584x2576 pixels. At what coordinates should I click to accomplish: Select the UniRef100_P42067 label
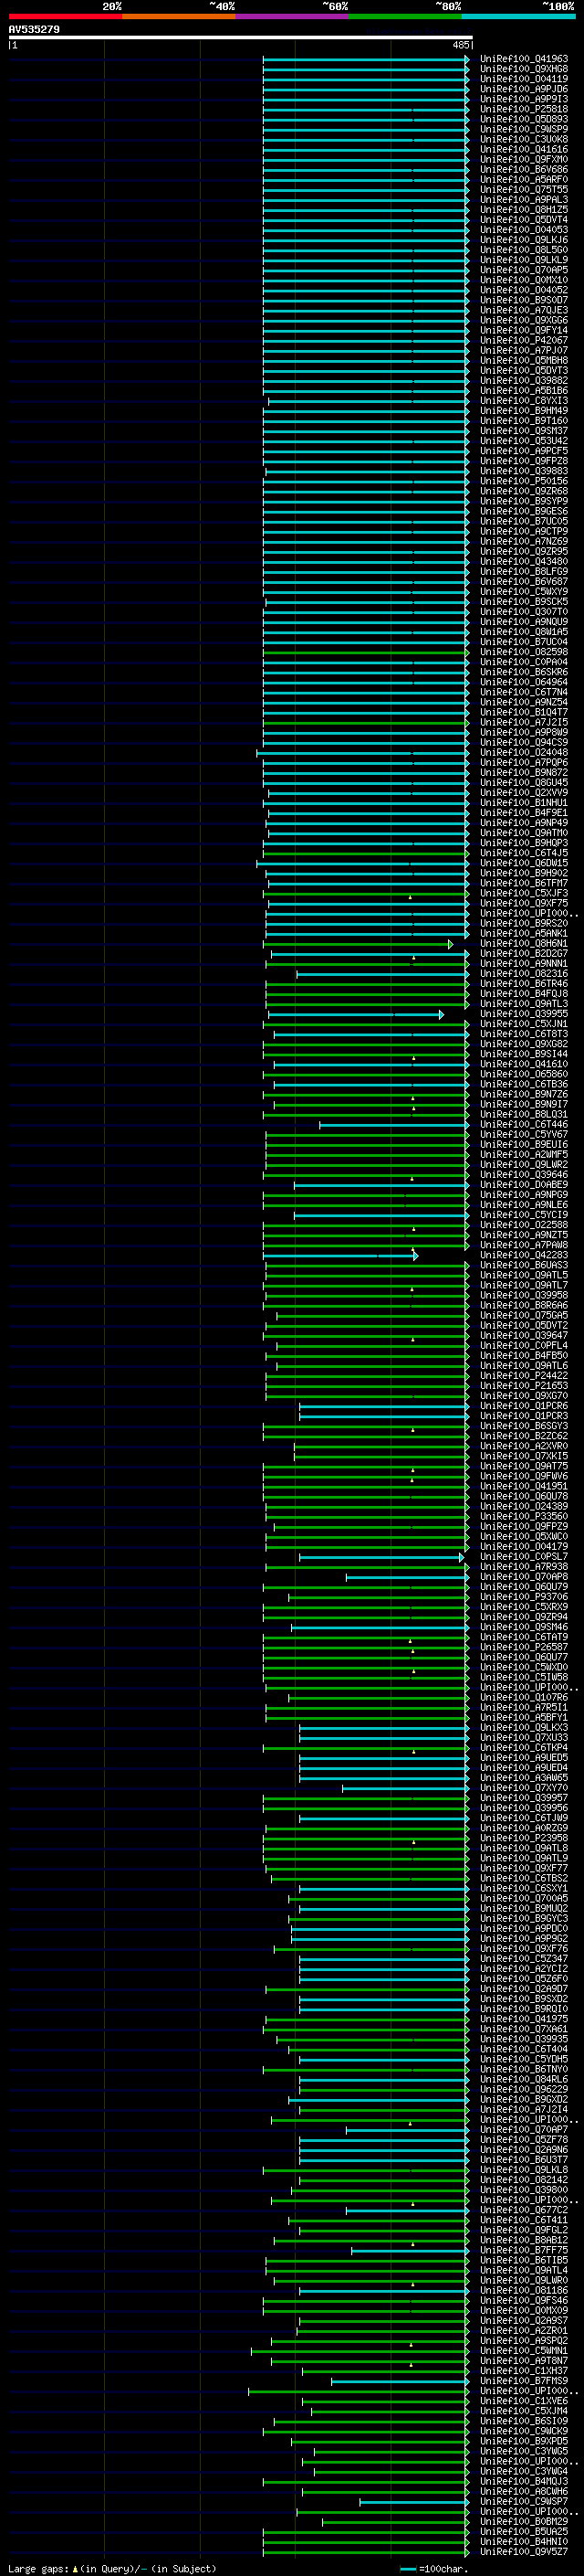coord(523,340)
